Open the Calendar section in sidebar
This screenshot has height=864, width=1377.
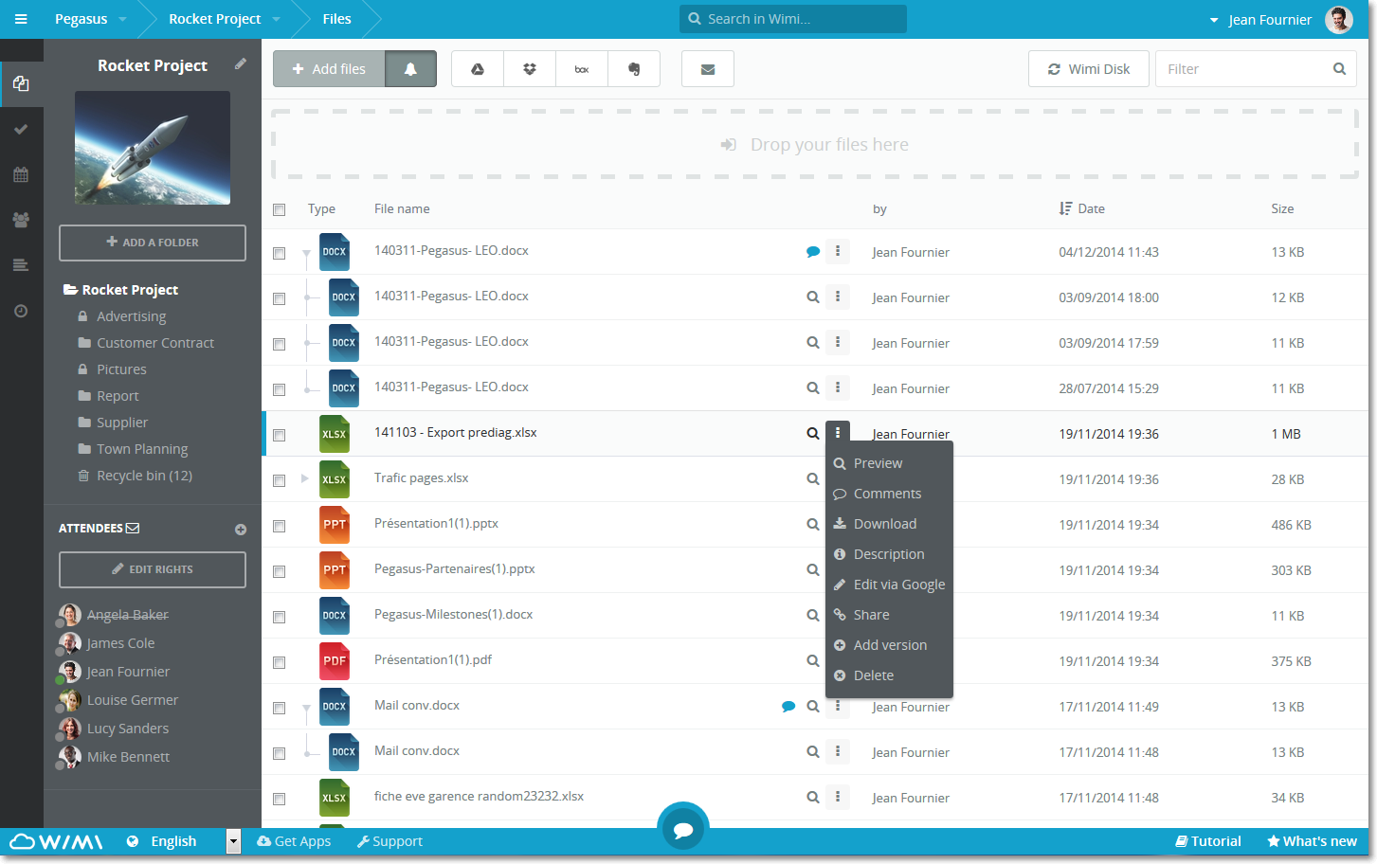point(21,174)
